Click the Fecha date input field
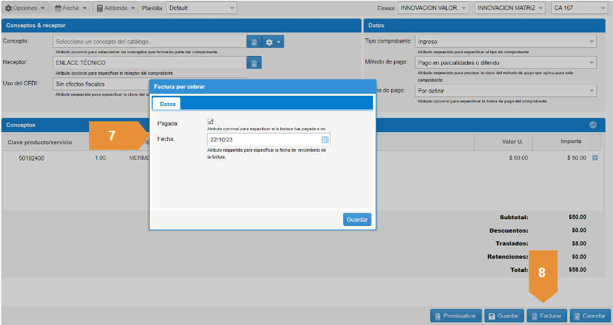613x325 pixels. pos(263,140)
